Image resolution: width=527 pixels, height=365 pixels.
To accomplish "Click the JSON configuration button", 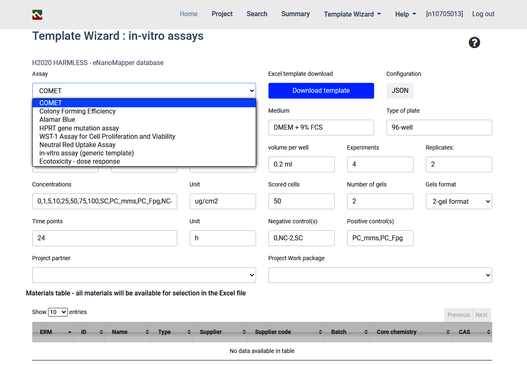I will tap(400, 91).
